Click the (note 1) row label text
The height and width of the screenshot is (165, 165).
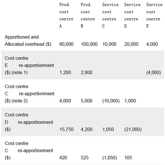coord(20,72)
